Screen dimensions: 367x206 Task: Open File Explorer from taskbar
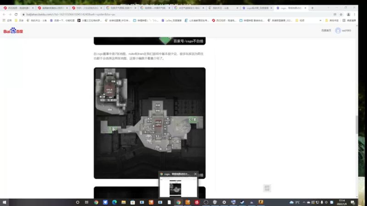coord(123,202)
